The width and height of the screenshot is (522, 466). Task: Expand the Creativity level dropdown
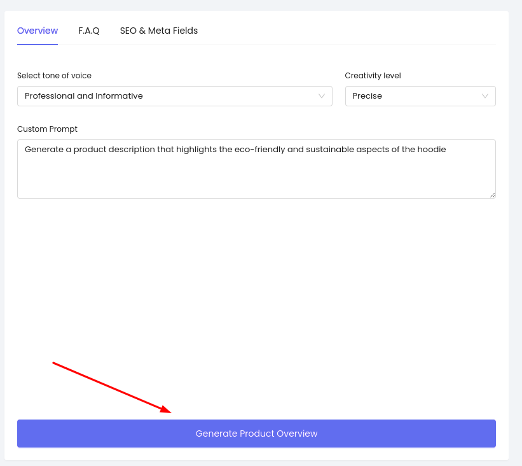pyautogui.click(x=420, y=96)
